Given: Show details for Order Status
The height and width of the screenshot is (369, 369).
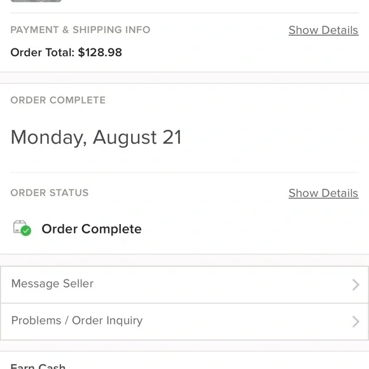Looking at the screenshot, I should point(323,193).
